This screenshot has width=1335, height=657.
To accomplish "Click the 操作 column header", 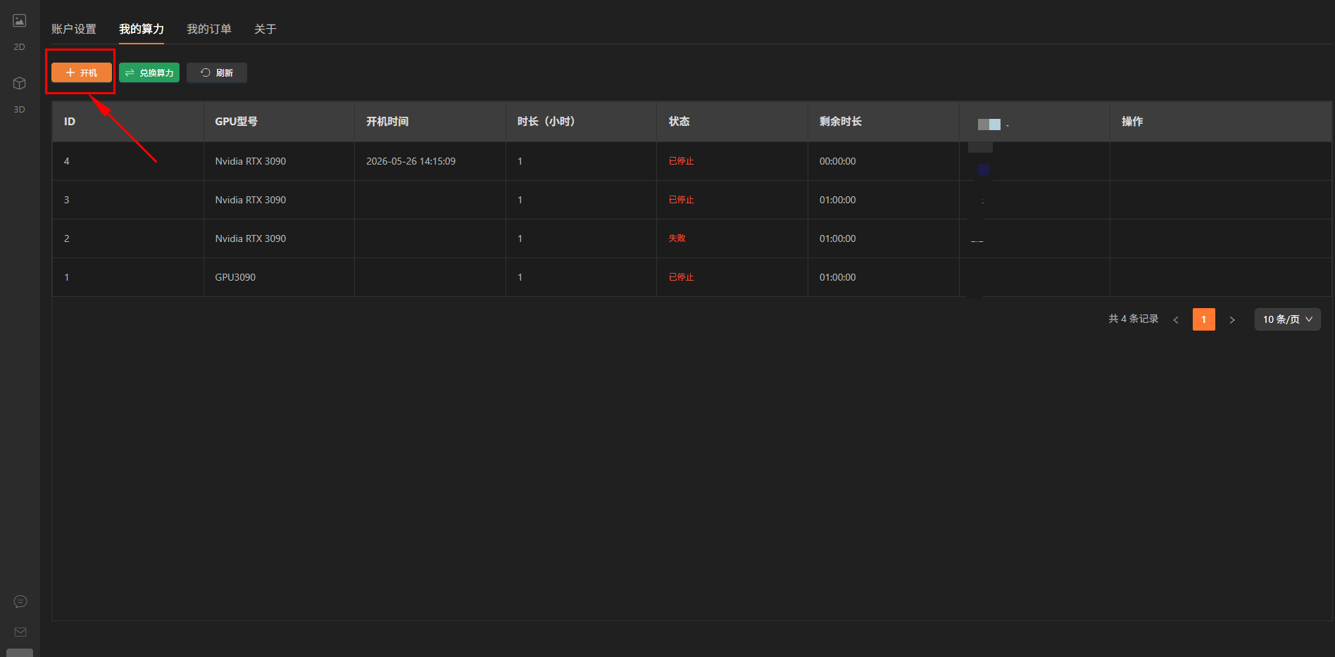I will click(x=1220, y=122).
